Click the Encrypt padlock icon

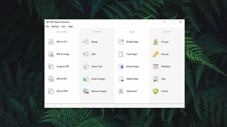pos(156,42)
